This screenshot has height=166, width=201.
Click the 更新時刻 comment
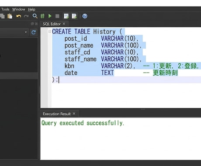(x=165, y=73)
